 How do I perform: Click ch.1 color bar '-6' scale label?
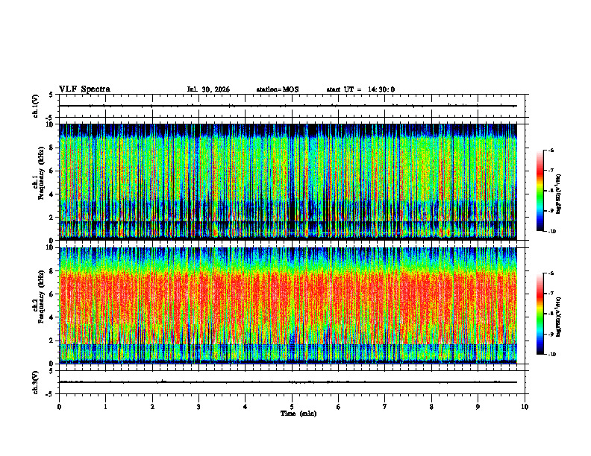pos(551,150)
